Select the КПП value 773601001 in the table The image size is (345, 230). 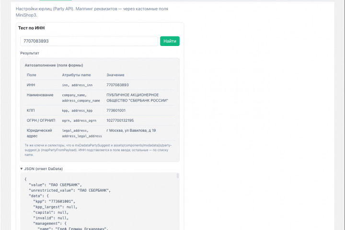click(116, 111)
